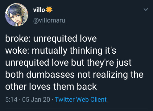Click the last line 'other loves them back'
This screenshot has width=153, height=111.
click(x=51, y=86)
